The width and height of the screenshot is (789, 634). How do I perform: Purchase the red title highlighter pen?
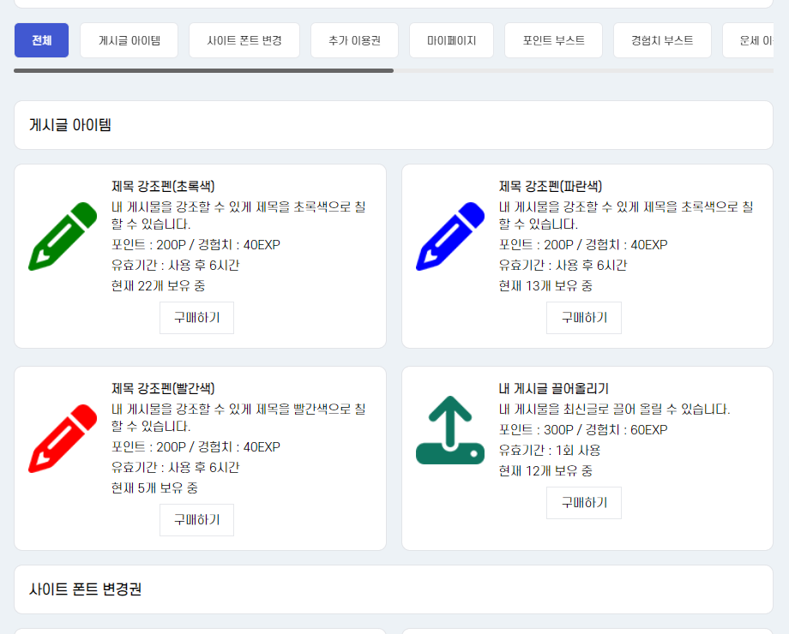coord(196,520)
